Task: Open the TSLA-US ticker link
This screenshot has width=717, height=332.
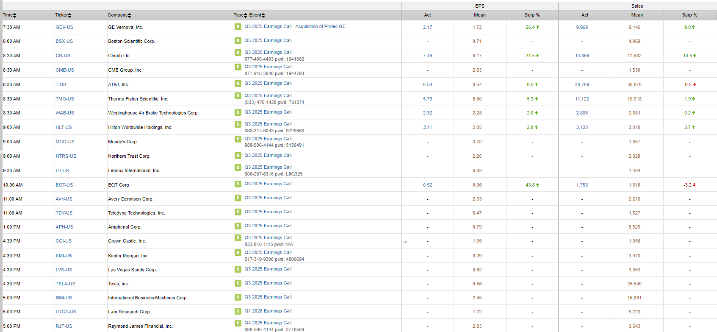Action: pyautogui.click(x=65, y=284)
